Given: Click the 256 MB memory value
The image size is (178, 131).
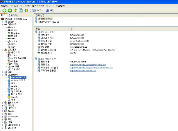Looking at the screenshot, I should 73,53.
